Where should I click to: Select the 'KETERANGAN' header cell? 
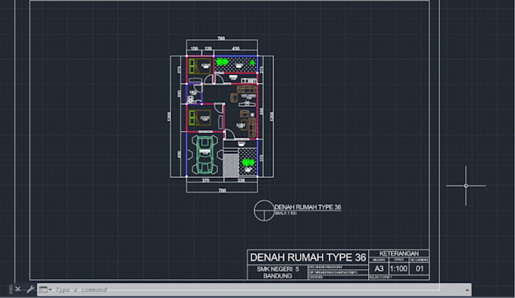(398, 253)
